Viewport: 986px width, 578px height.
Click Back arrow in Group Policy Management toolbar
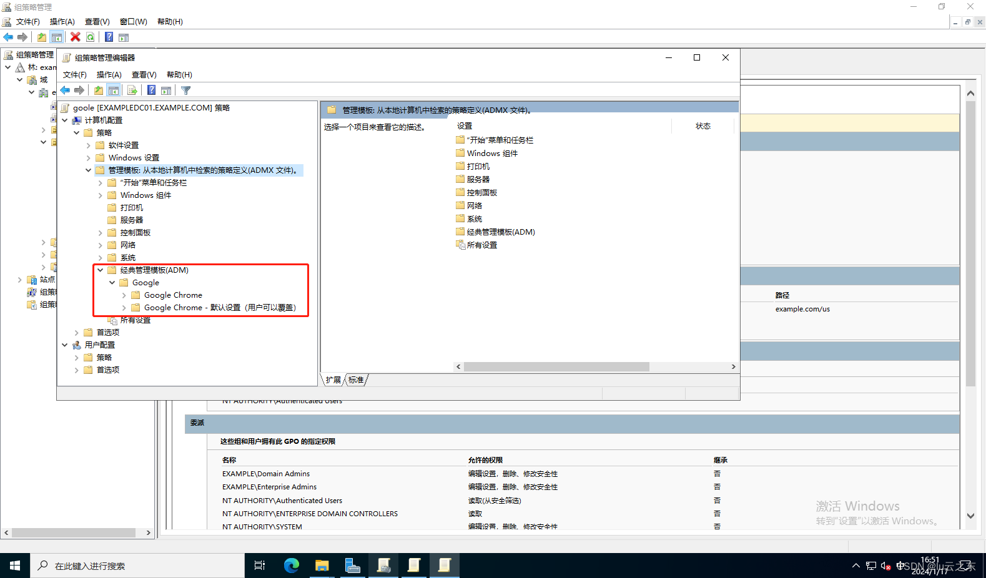[8, 37]
